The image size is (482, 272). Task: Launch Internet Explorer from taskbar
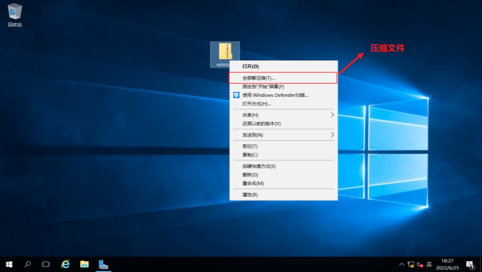pyautogui.click(x=65, y=264)
